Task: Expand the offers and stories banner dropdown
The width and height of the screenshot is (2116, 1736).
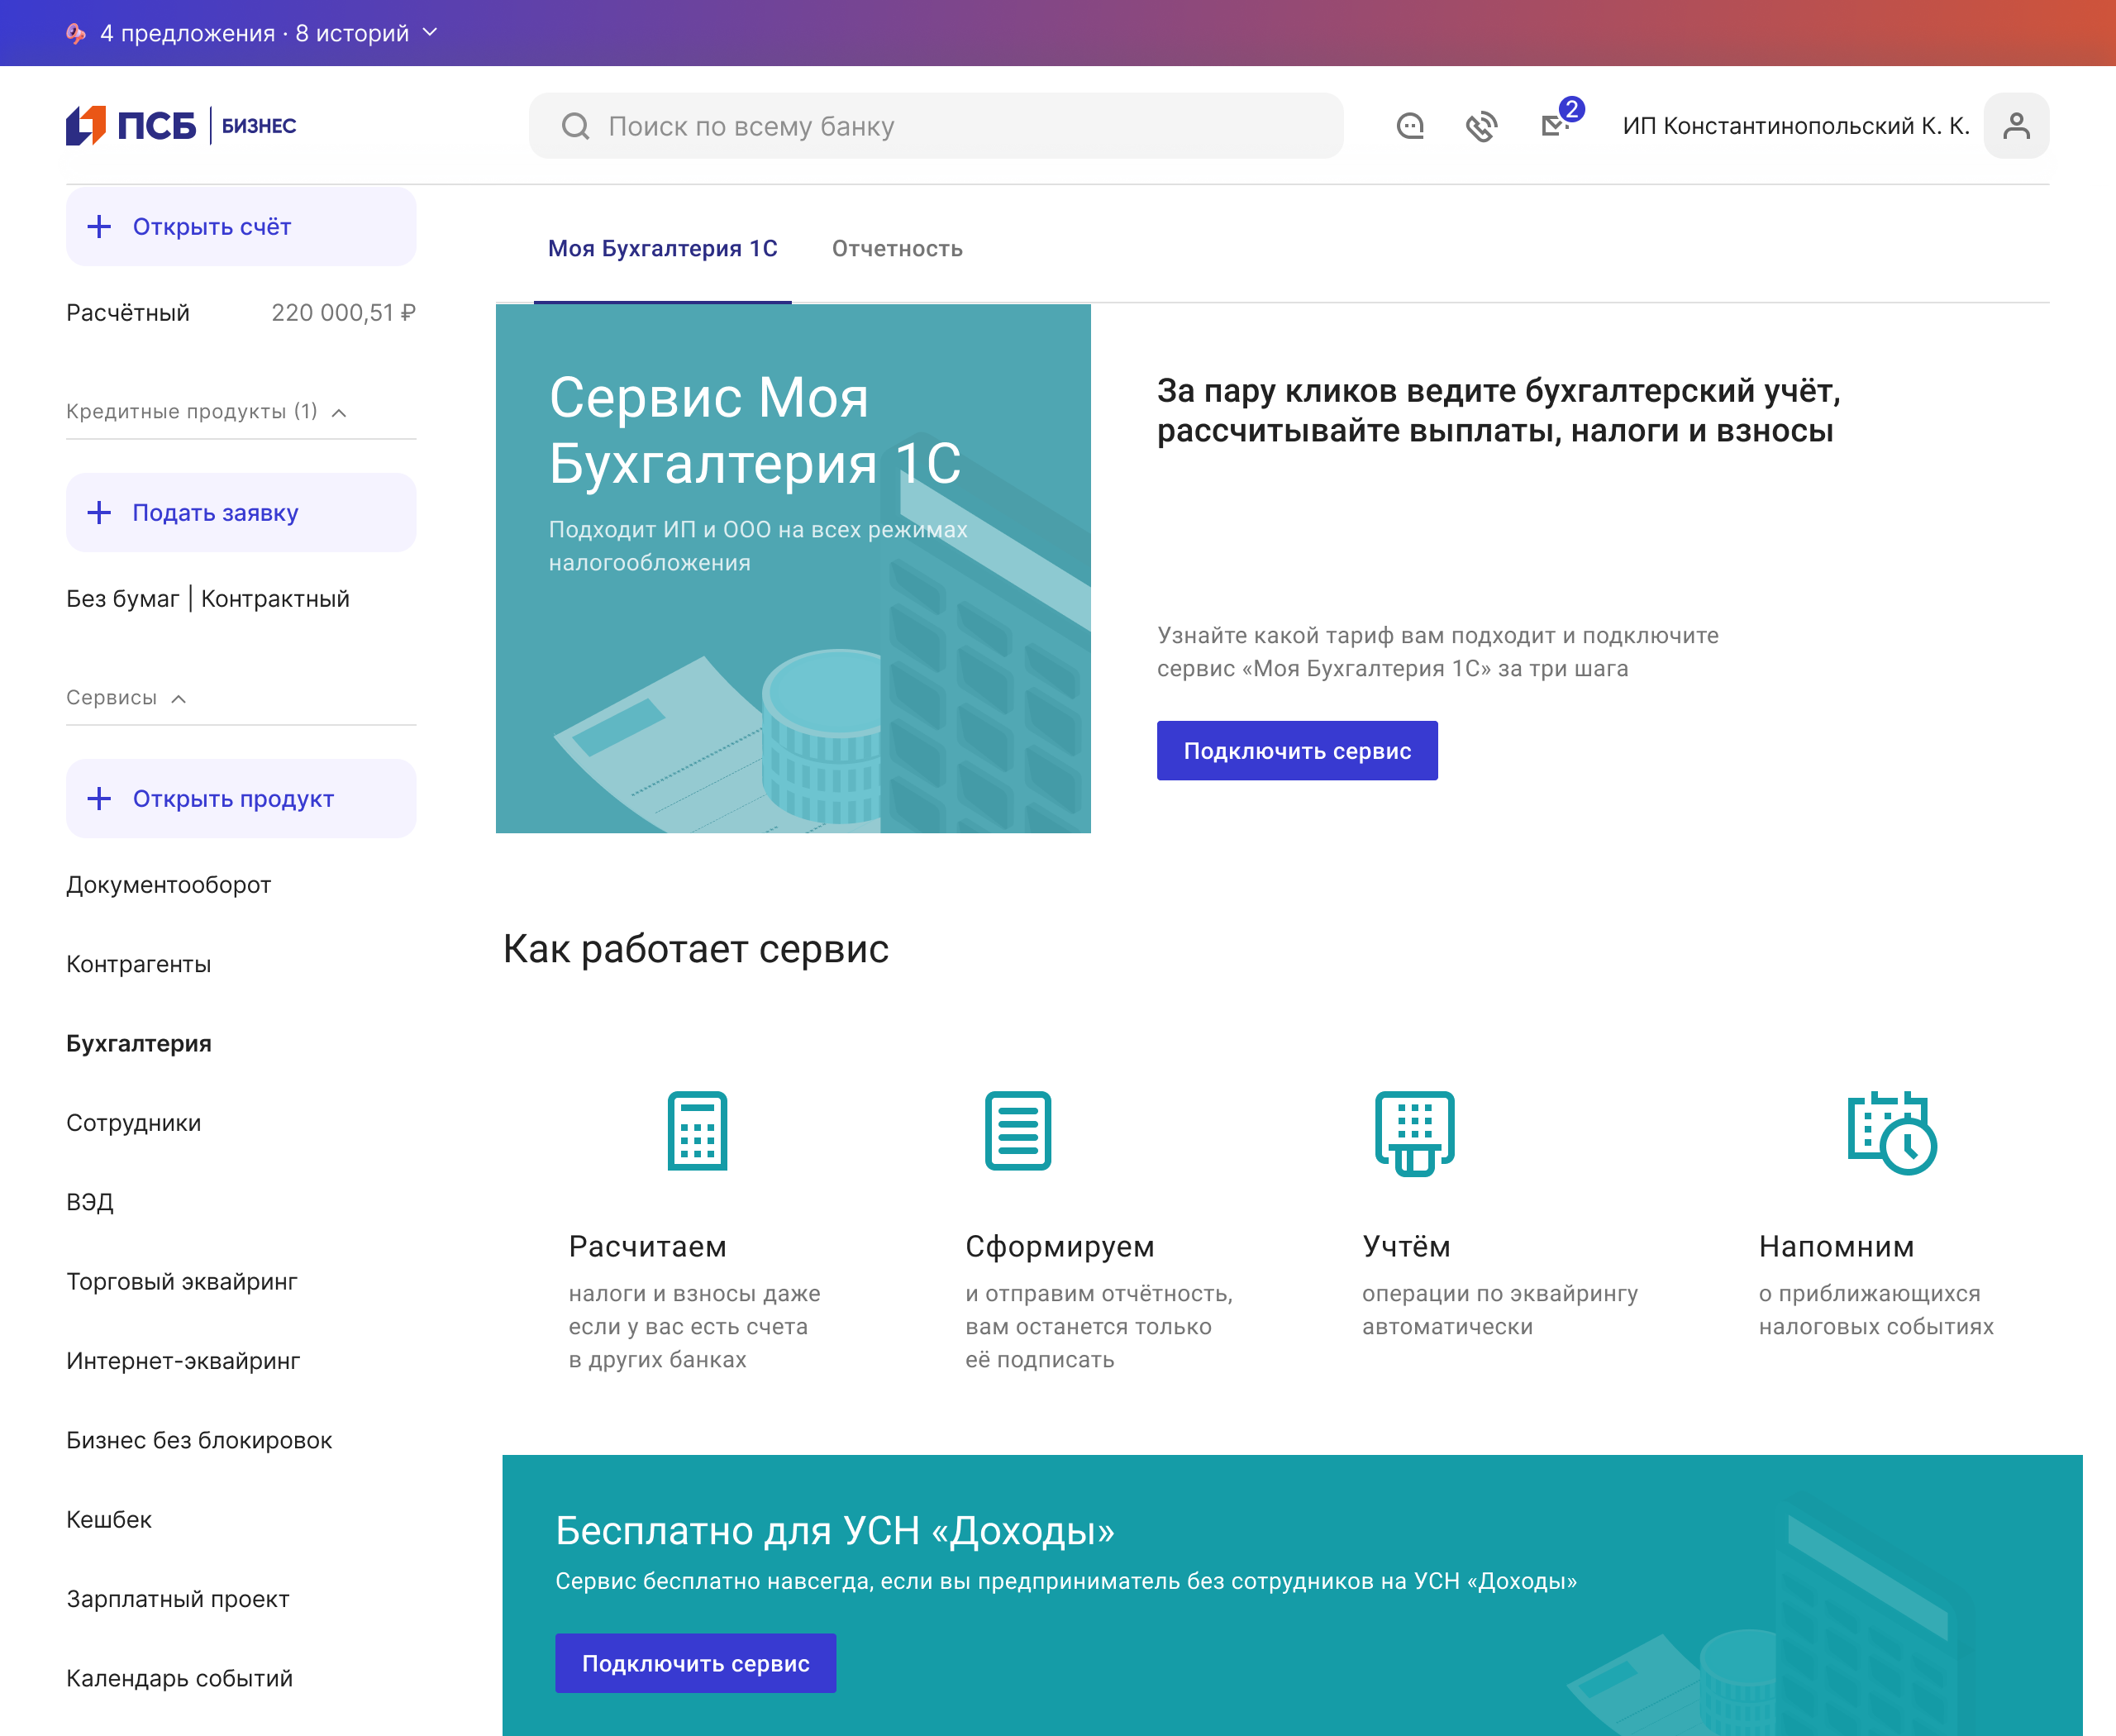Action: (x=430, y=33)
